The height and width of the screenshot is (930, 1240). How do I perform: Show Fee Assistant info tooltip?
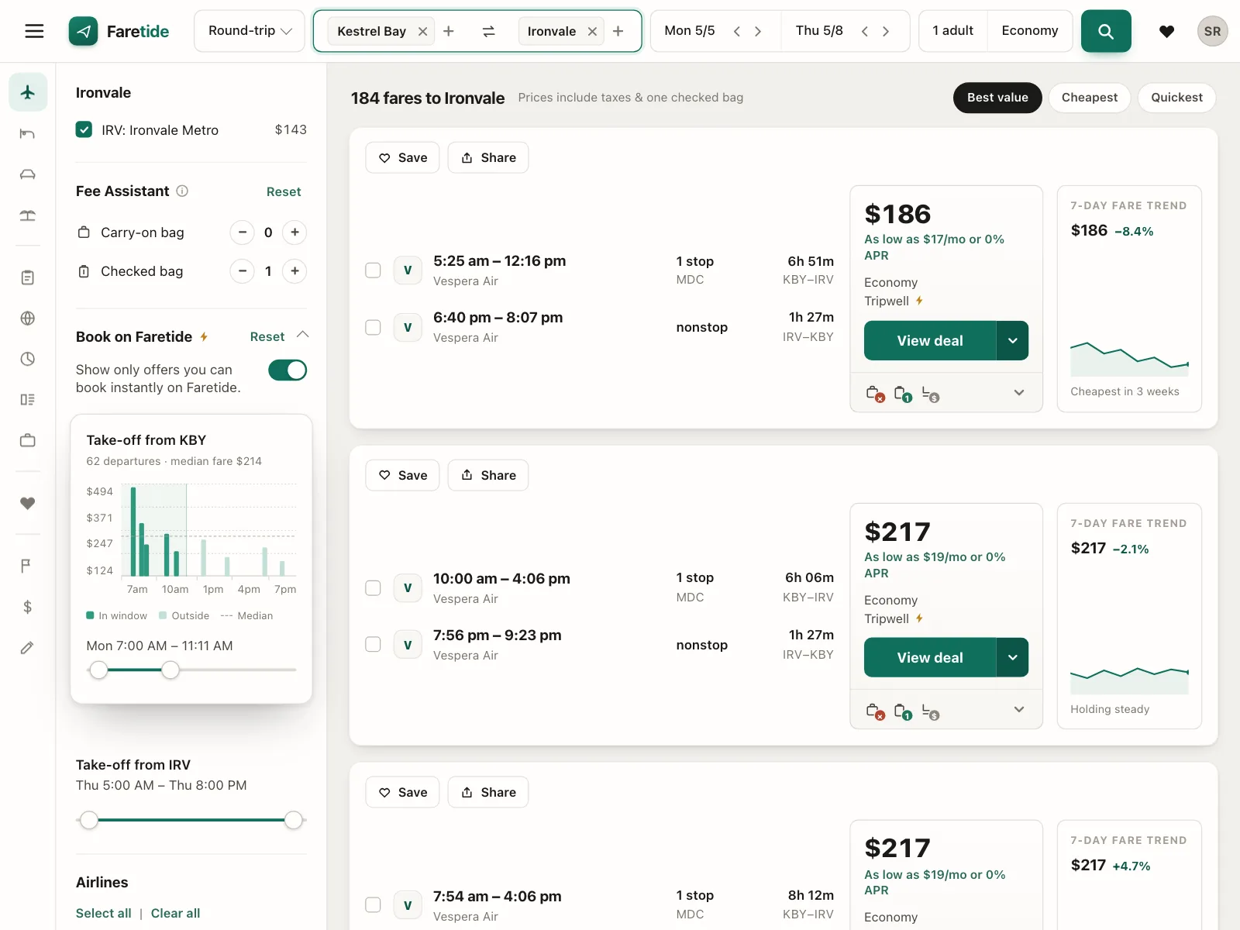tap(182, 191)
